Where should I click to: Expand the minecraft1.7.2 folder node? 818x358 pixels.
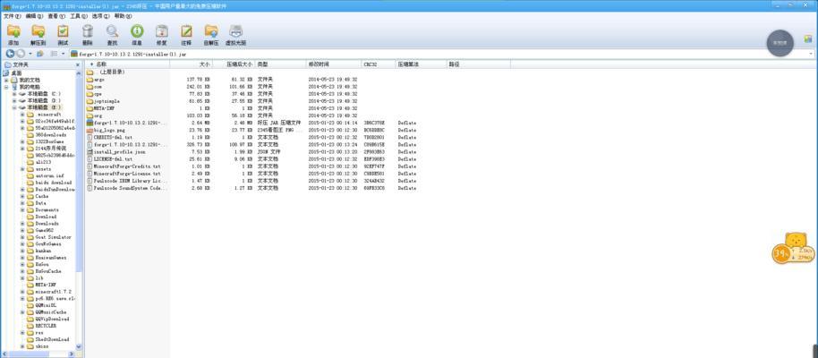[x=22, y=291]
